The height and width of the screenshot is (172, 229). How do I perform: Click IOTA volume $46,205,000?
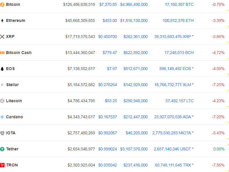[x=137, y=133]
